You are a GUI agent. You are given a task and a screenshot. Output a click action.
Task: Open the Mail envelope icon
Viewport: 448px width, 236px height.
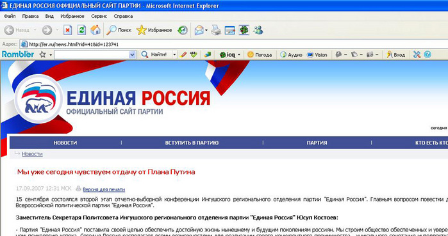click(199, 30)
